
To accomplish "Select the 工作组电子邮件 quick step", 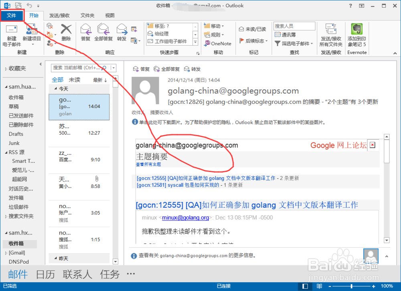I will coord(170,41).
